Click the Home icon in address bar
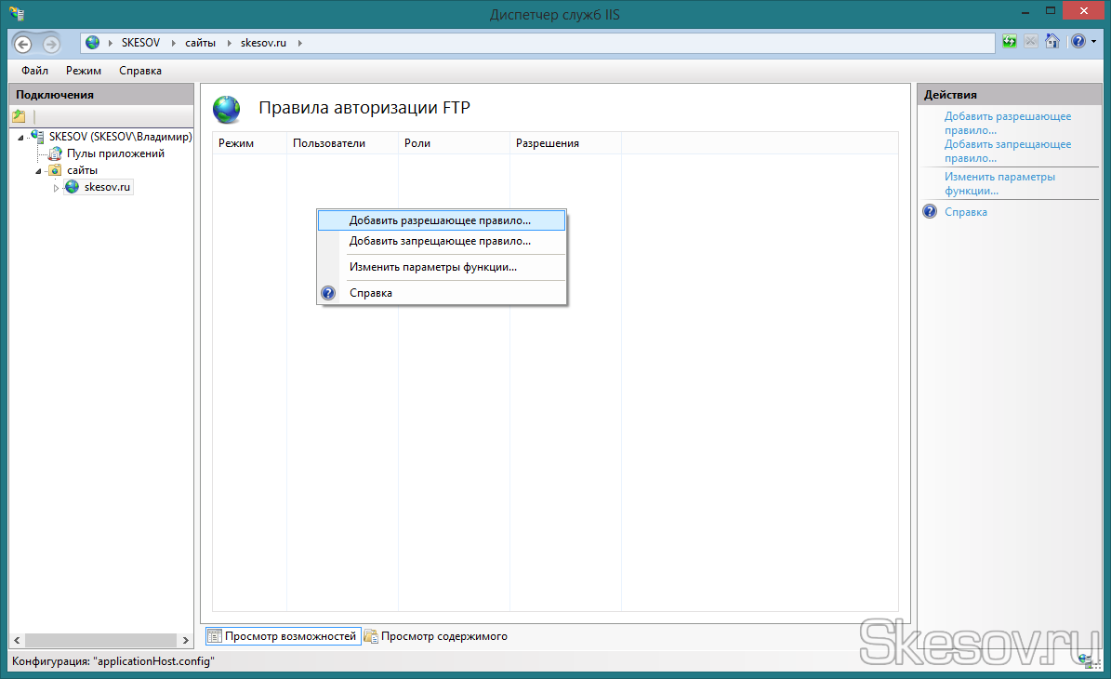This screenshot has height=679, width=1111. click(1051, 42)
